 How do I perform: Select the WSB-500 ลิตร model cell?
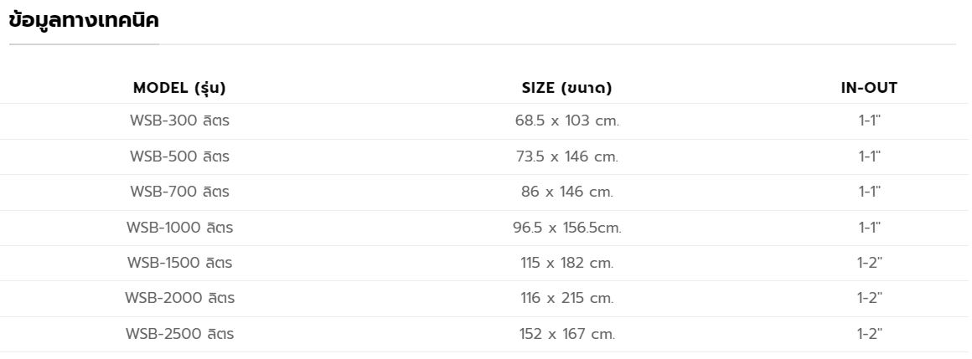coord(179,156)
